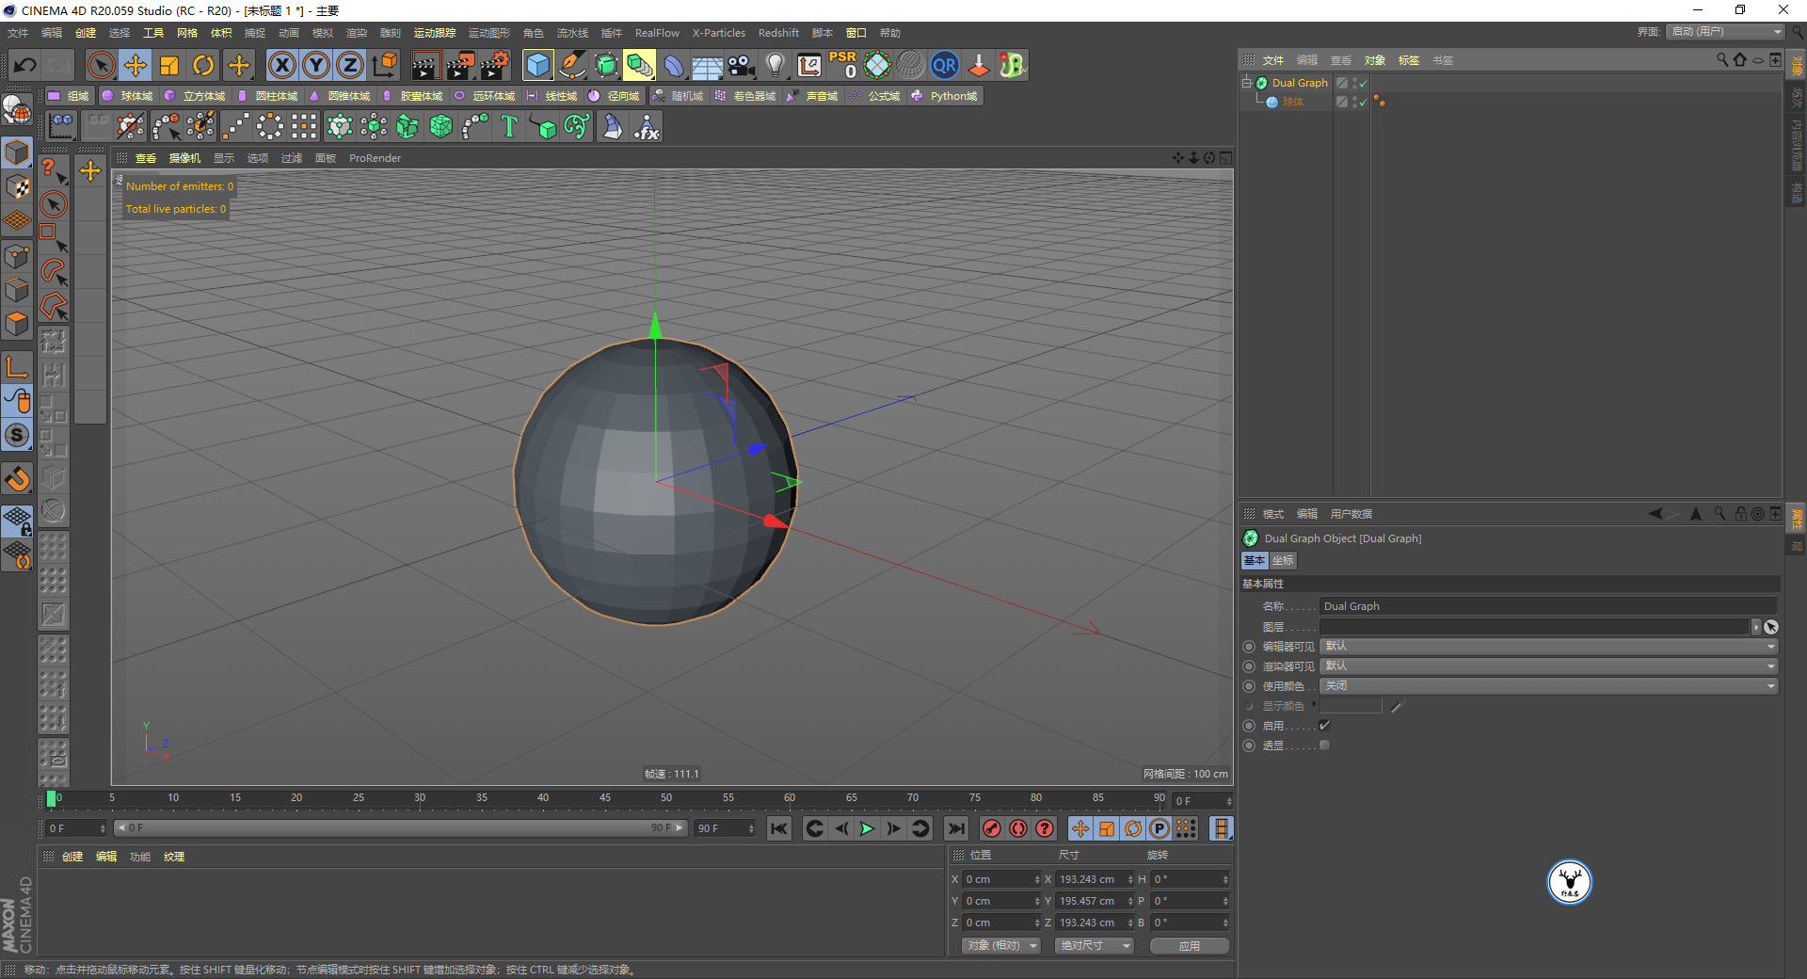This screenshot has height=979, width=1807.
Task: Toggle the 透显 checkbox
Action: pyautogui.click(x=1325, y=746)
